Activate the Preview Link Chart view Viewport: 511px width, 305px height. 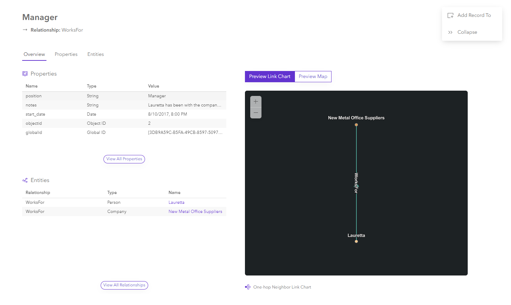click(270, 76)
